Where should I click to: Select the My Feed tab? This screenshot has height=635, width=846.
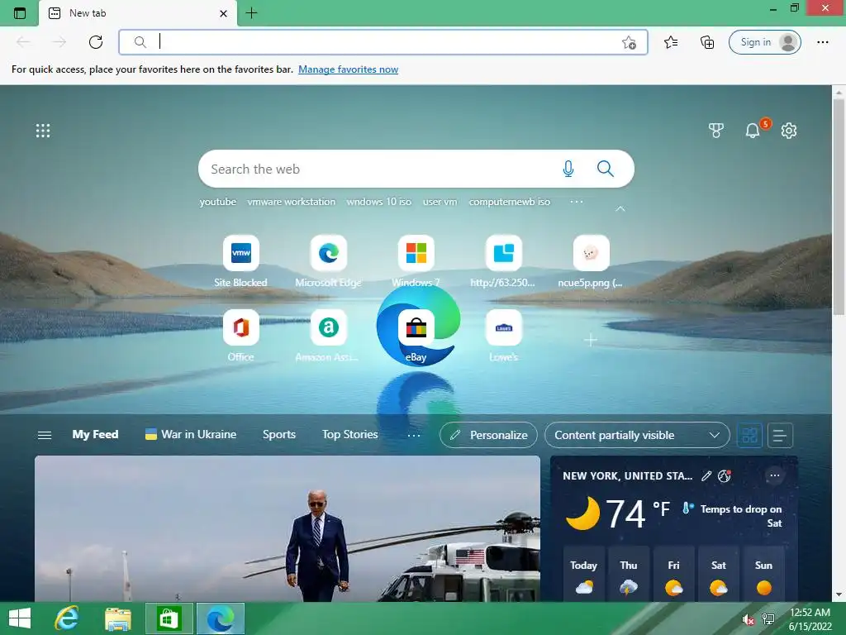95,435
